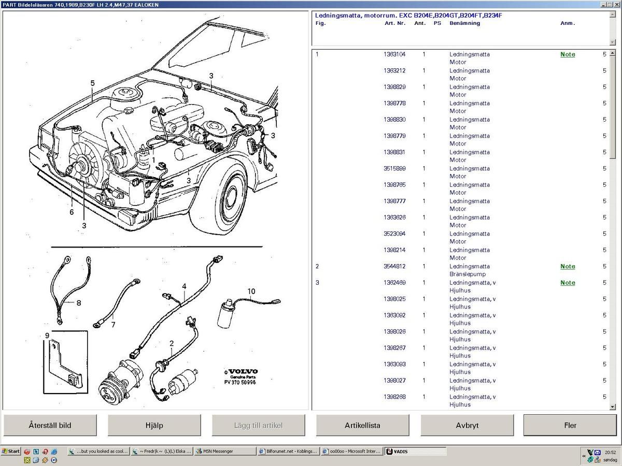622x466 pixels.
Task: Switch to VADIS taskbar window
Action: [415, 452]
